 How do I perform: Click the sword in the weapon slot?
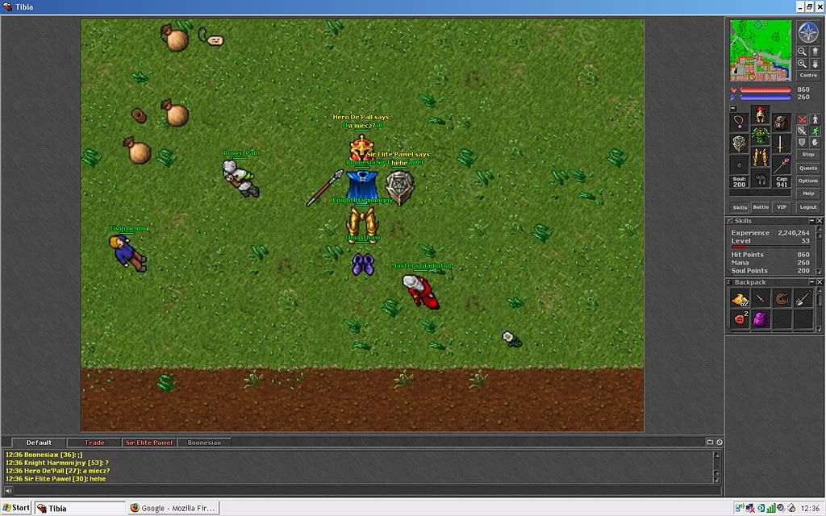click(781, 144)
